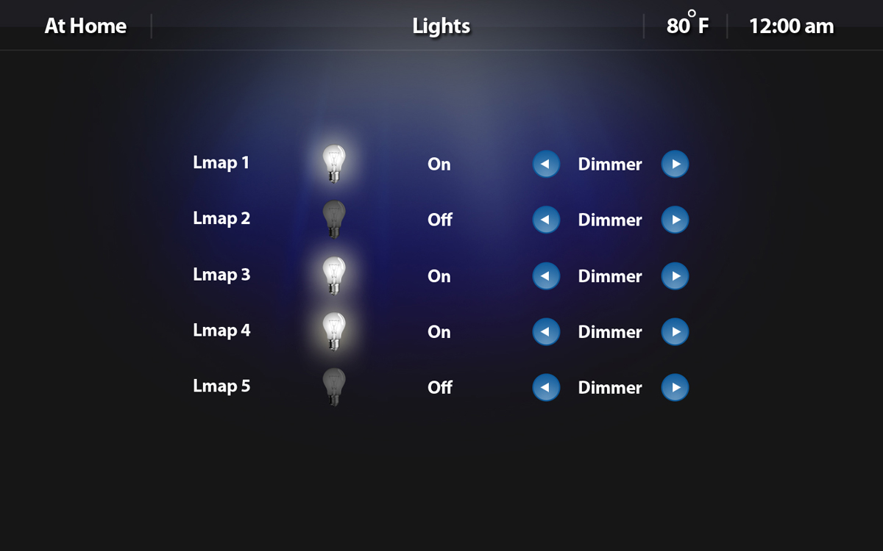The height and width of the screenshot is (551, 883).
Task: Switch Lmap 5 from Off state
Action: coord(440,387)
